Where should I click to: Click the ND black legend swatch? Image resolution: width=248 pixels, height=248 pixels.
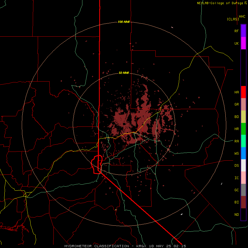pos(243,214)
